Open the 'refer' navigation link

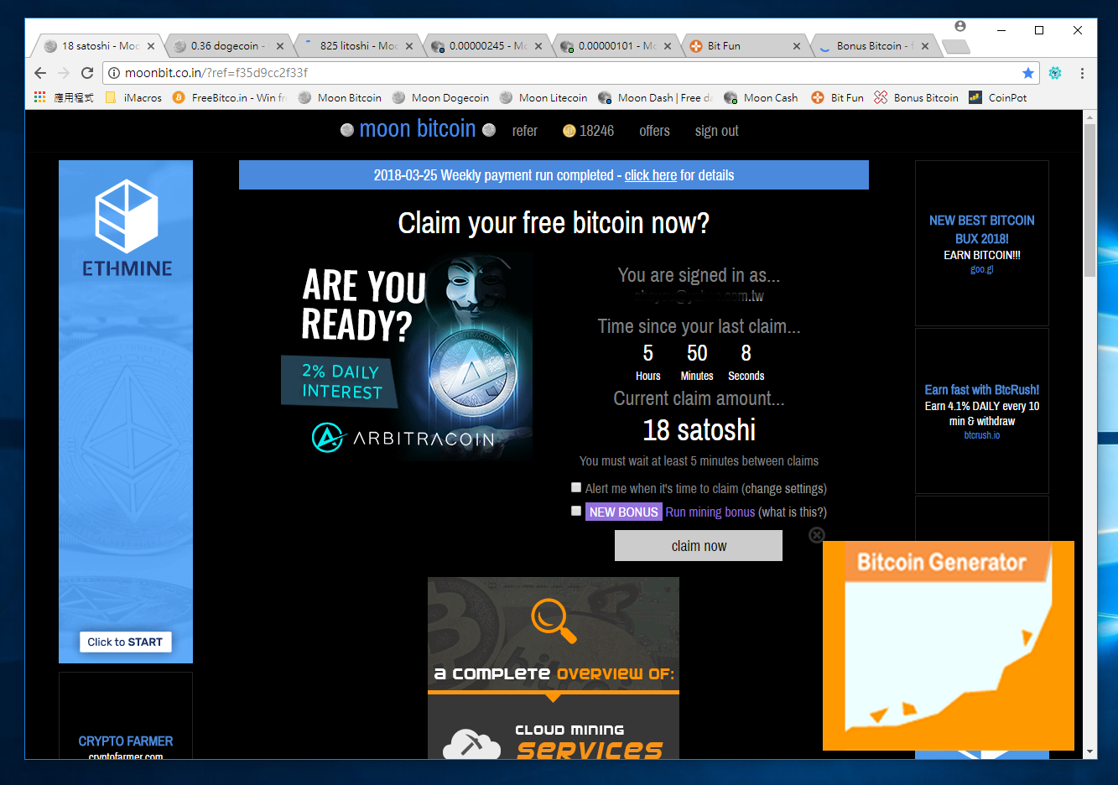point(525,131)
